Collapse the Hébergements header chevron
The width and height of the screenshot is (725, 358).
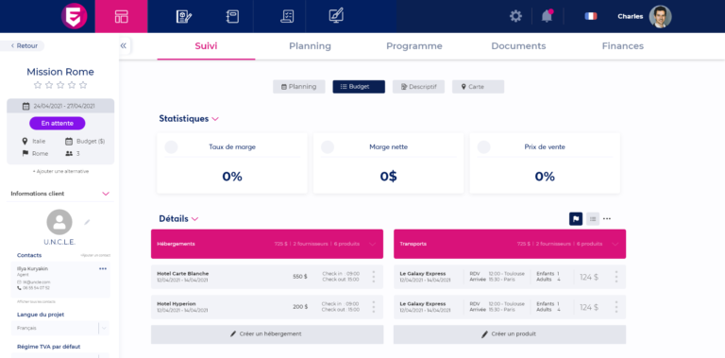(x=373, y=244)
